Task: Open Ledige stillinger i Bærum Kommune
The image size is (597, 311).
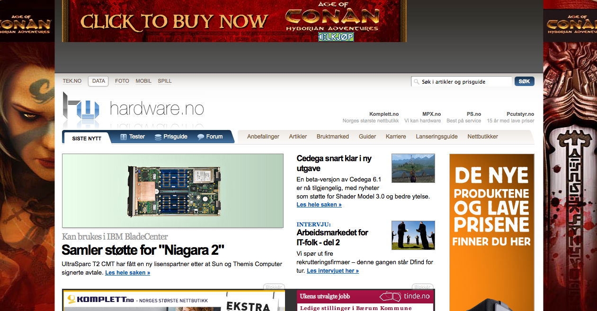Action: [x=356, y=308]
